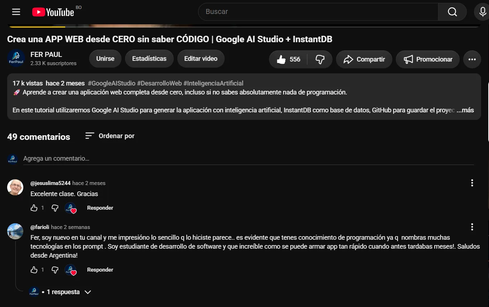Expand description with ...más

(465, 110)
